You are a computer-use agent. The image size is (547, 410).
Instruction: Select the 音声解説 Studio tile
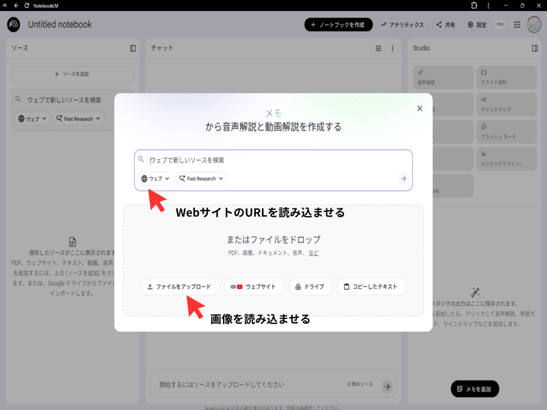(443, 77)
